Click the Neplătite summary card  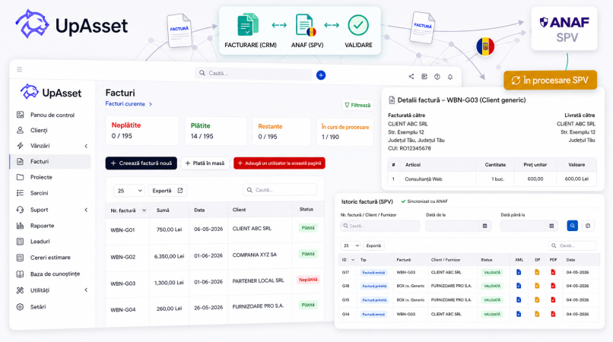(x=142, y=131)
